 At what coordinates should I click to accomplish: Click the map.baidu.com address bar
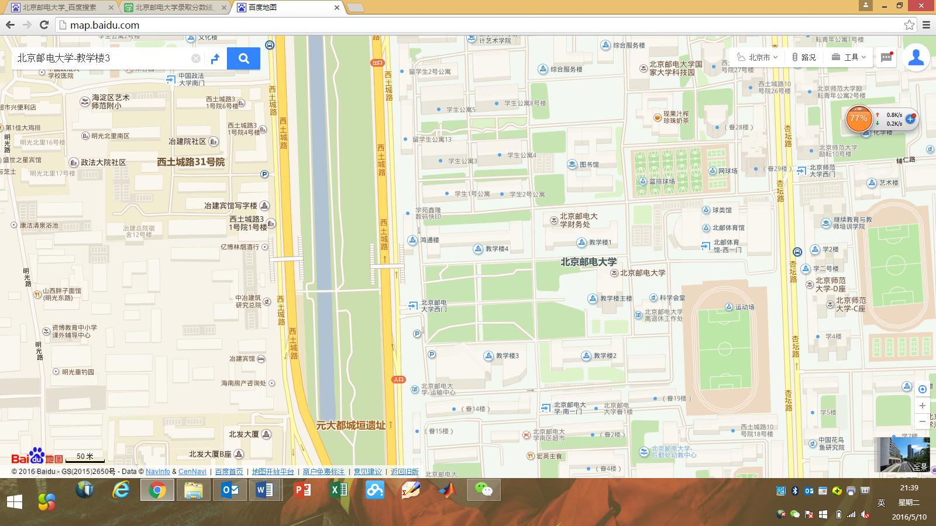coord(480,25)
